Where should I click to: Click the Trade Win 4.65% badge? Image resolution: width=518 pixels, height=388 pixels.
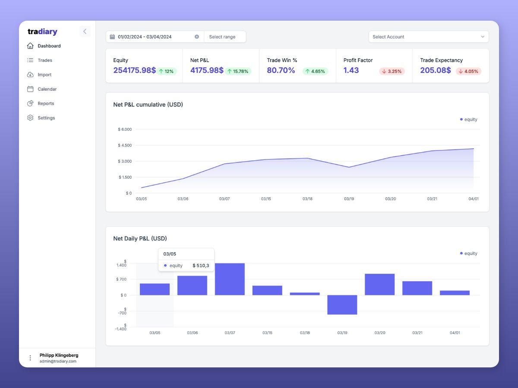click(315, 71)
